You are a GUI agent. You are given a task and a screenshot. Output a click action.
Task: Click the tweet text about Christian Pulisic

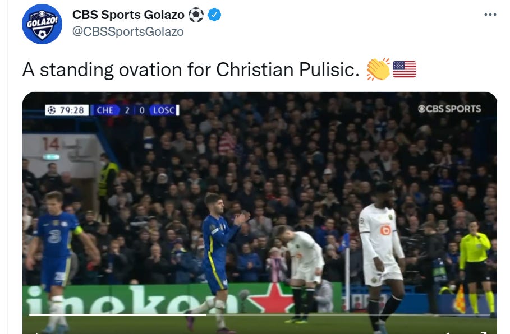pyautogui.click(x=191, y=69)
